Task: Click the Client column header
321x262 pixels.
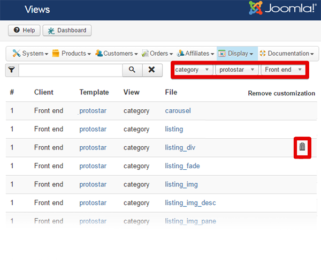Action: [44, 92]
